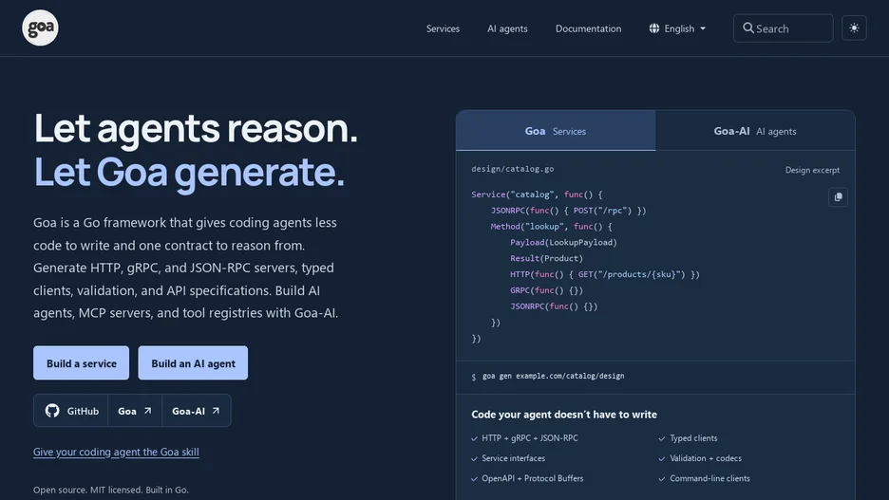
Task: Click the goa logo in header
Action: [x=40, y=28]
